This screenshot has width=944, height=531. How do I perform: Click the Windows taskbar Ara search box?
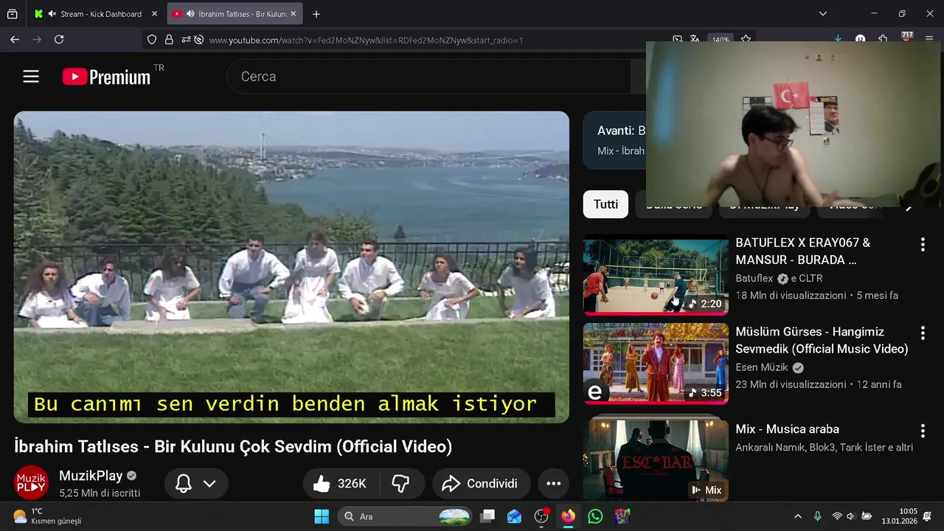coord(406,516)
